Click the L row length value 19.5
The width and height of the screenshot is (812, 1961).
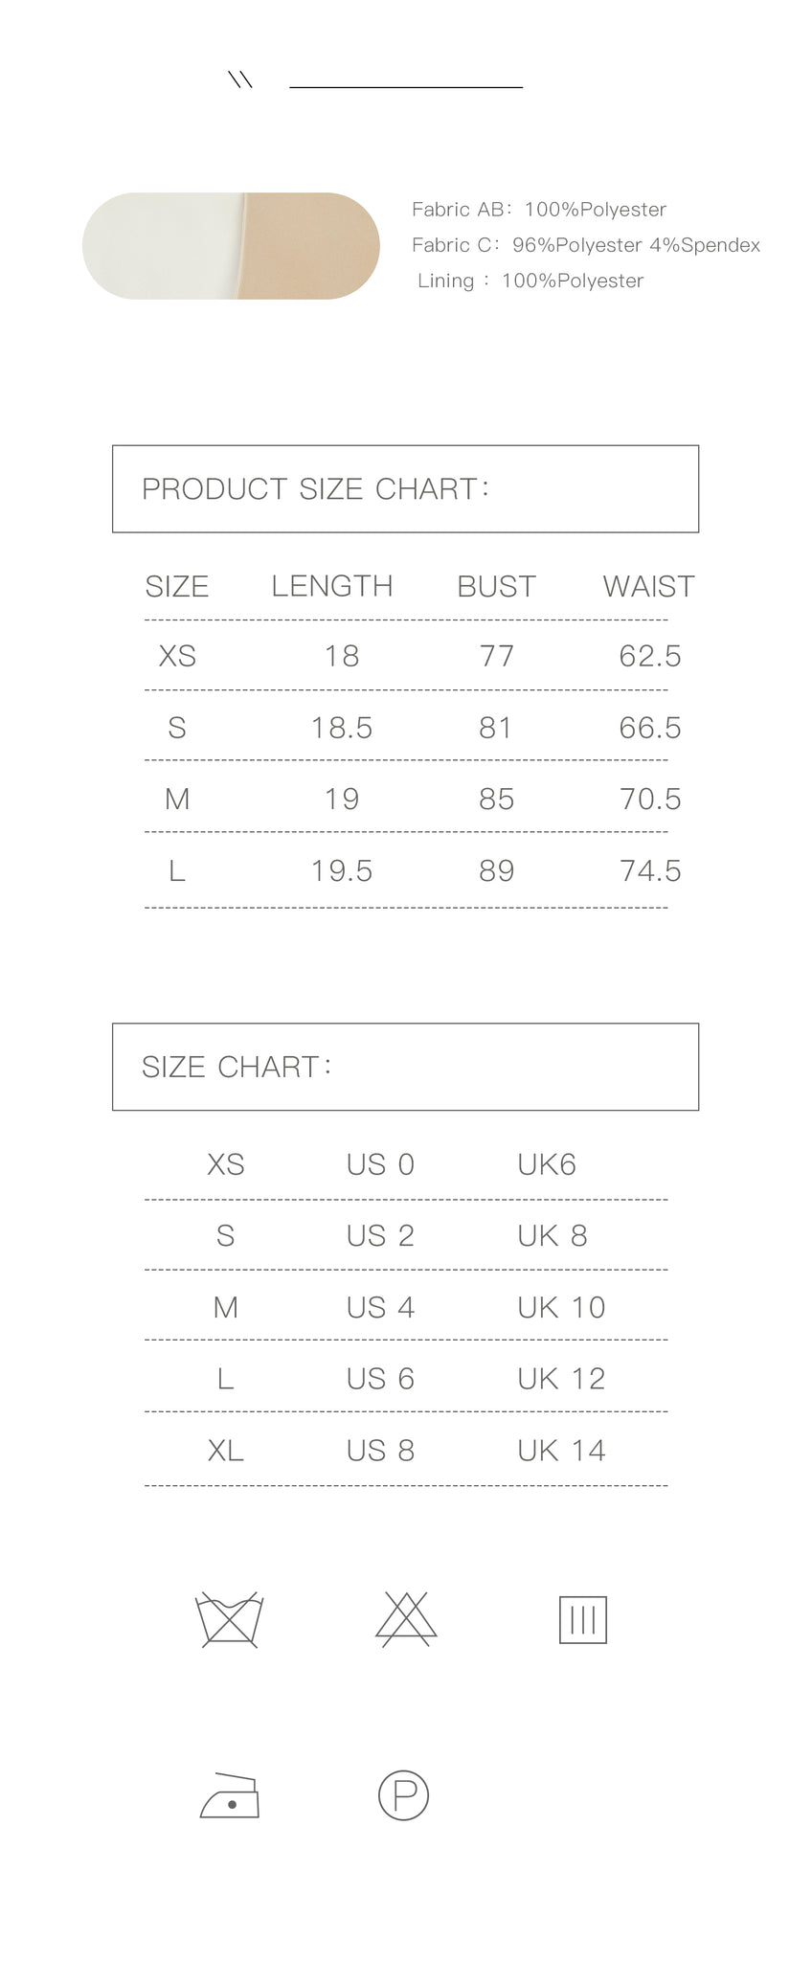[x=342, y=870]
